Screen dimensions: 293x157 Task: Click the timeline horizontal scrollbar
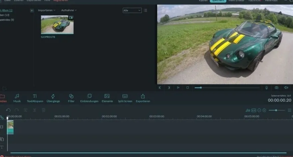(x=148, y=153)
